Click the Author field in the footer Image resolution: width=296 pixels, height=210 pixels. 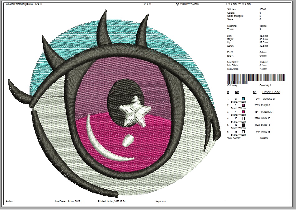pyautogui.click(x=9, y=202)
